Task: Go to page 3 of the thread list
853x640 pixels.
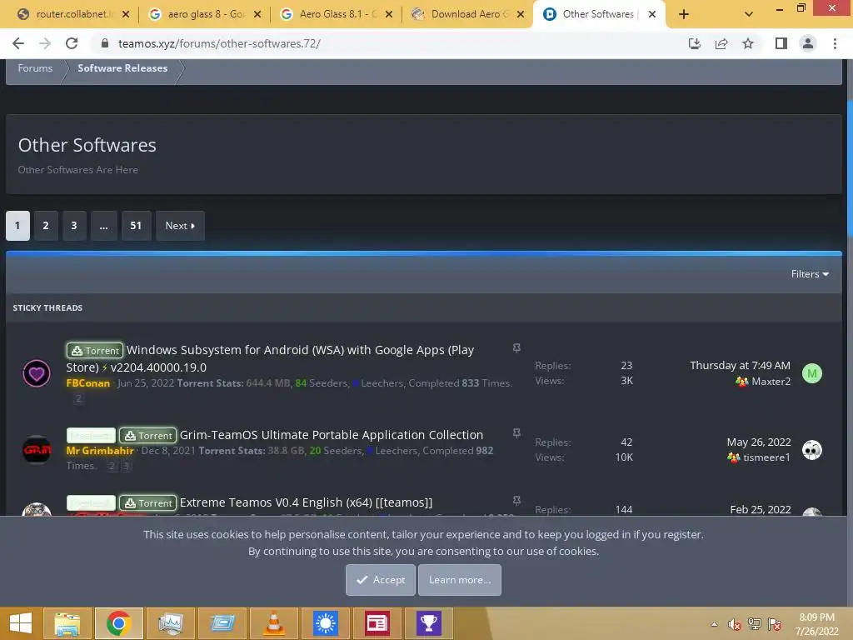Action: (74, 225)
